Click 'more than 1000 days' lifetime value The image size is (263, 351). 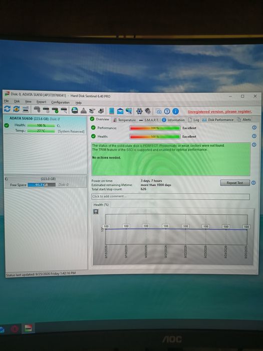[x=156, y=185]
